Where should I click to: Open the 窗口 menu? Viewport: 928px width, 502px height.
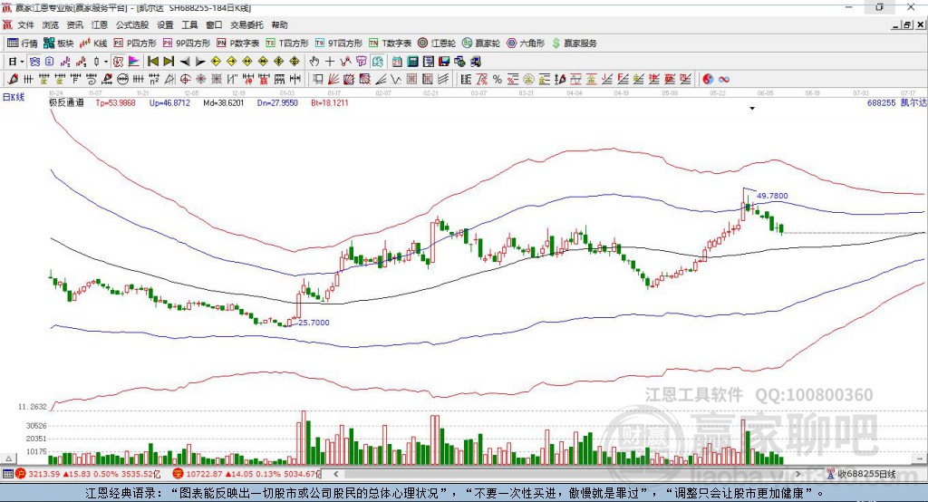[214, 24]
